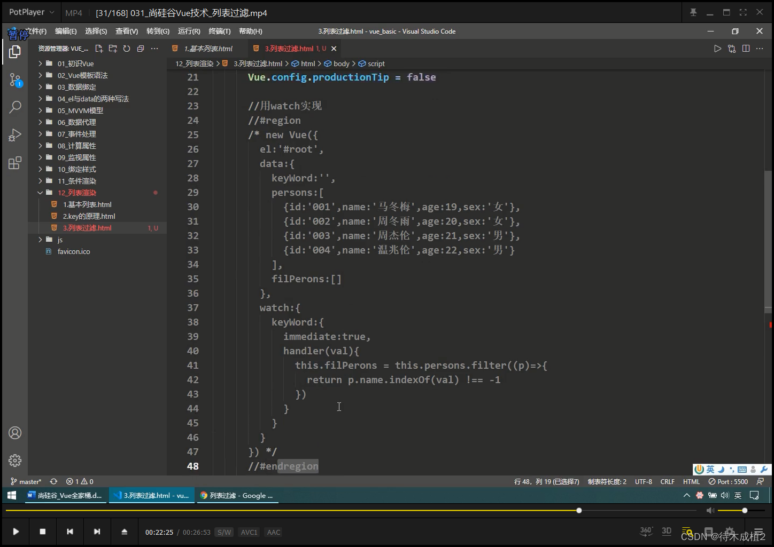Click the open/eject file button in PotPlayer

point(124,532)
